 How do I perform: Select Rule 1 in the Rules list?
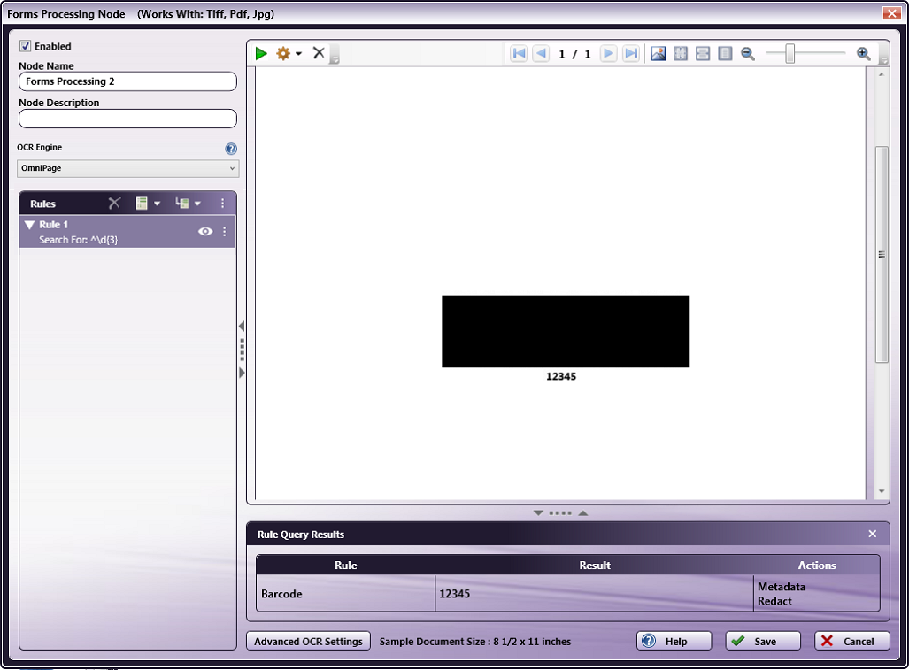pos(127,232)
